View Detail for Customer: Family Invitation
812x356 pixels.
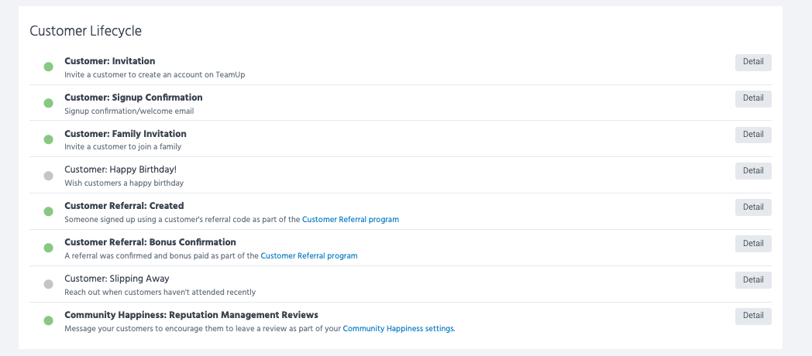coord(752,135)
